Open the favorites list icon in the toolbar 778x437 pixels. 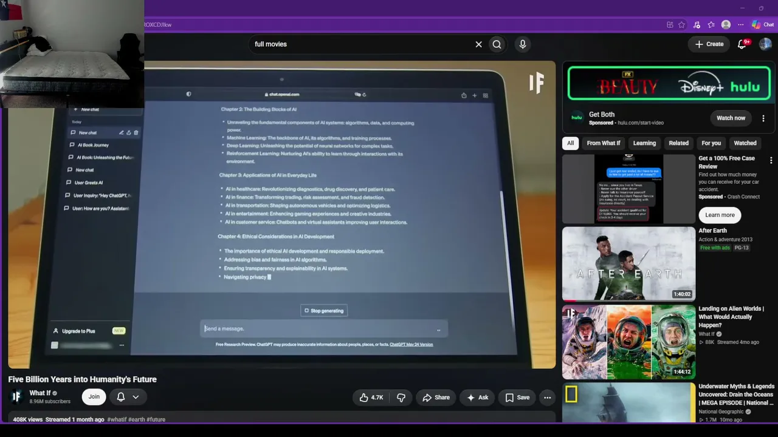coord(711,25)
